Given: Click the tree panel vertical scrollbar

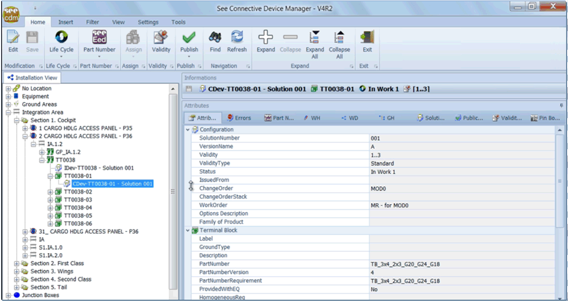Looking at the screenshot, I should [173, 192].
